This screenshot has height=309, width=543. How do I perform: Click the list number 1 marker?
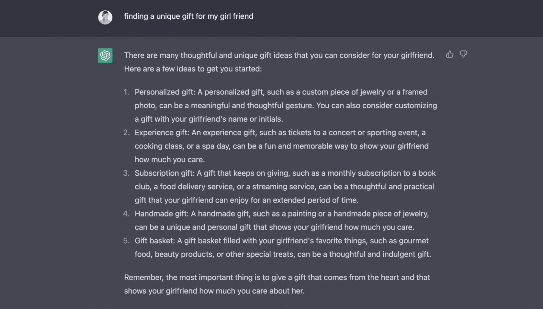[x=127, y=92]
